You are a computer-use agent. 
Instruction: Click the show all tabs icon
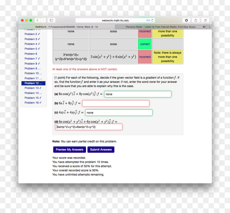(205, 20)
